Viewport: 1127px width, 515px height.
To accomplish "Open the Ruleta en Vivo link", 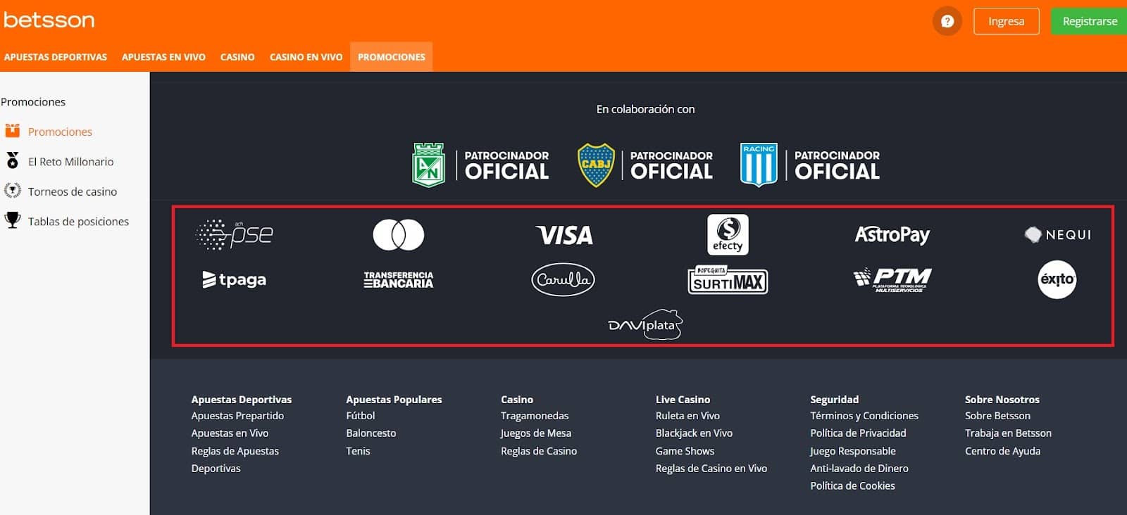I will pyautogui.click(x=687, y=416).
